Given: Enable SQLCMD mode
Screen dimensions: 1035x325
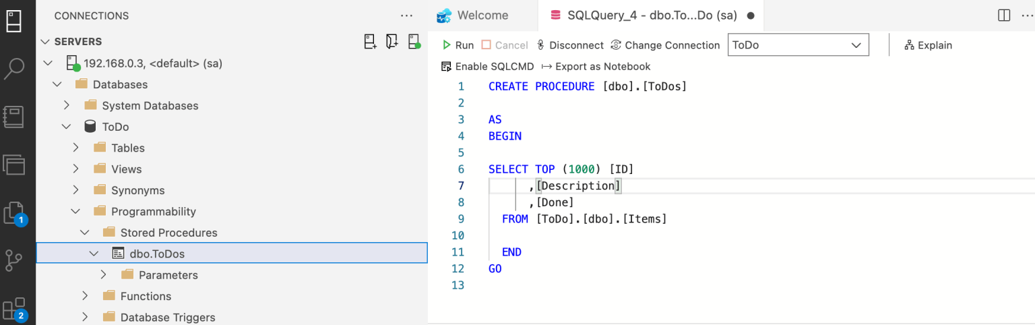Looking at the screenshot, I should [487, 66].
